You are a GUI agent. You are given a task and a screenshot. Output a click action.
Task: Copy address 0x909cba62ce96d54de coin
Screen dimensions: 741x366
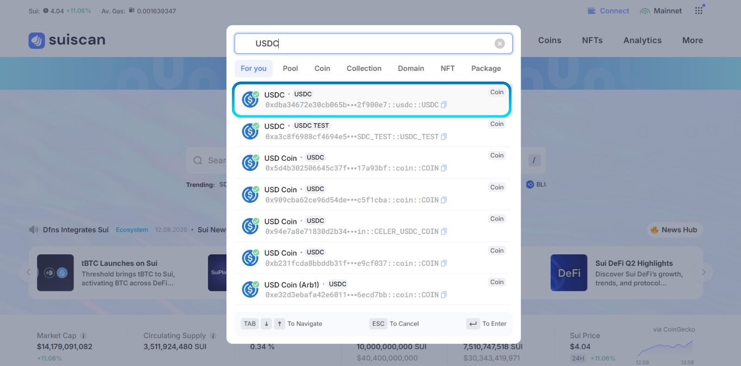coord(444,200)
